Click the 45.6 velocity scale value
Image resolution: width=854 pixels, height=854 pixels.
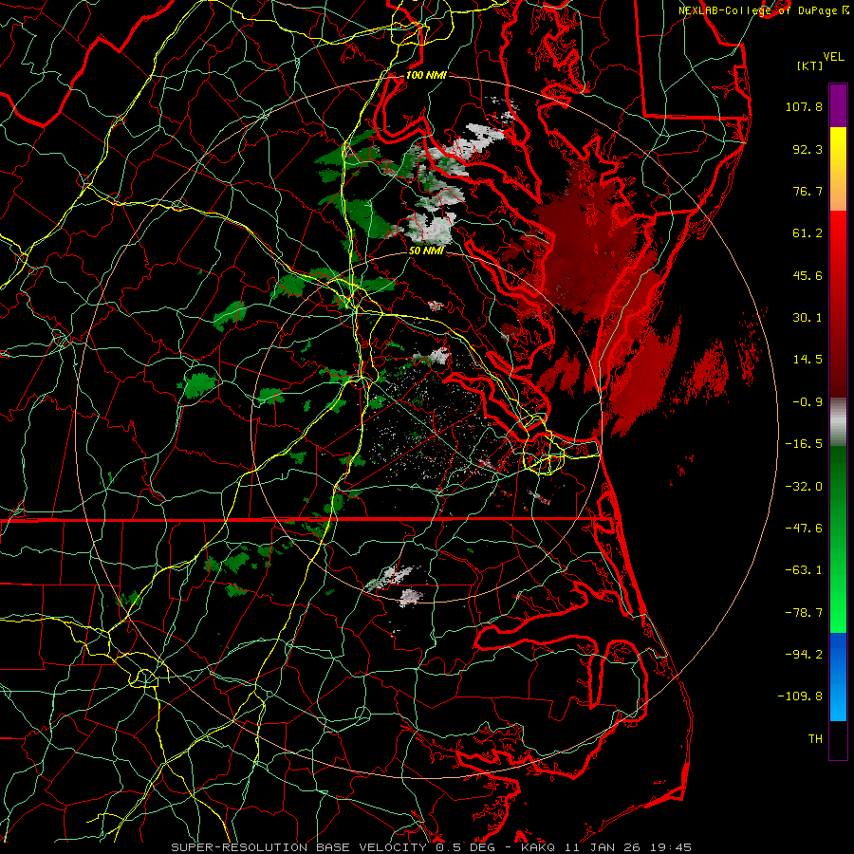click(808, 275)
